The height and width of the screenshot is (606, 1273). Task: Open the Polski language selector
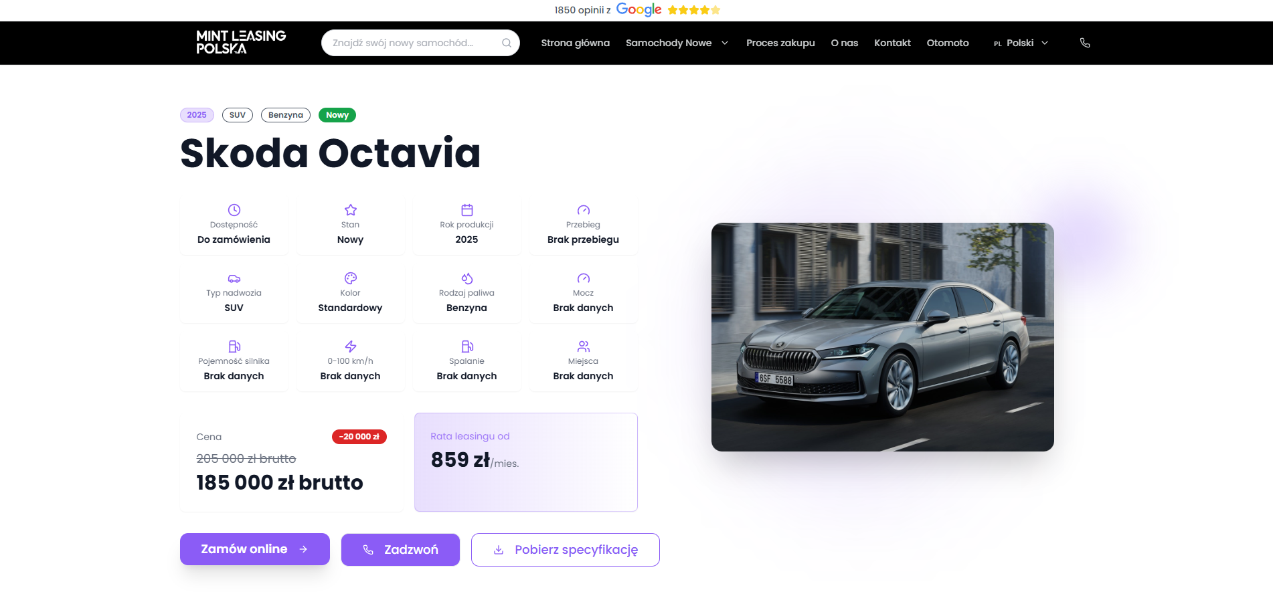(1021, 43)
